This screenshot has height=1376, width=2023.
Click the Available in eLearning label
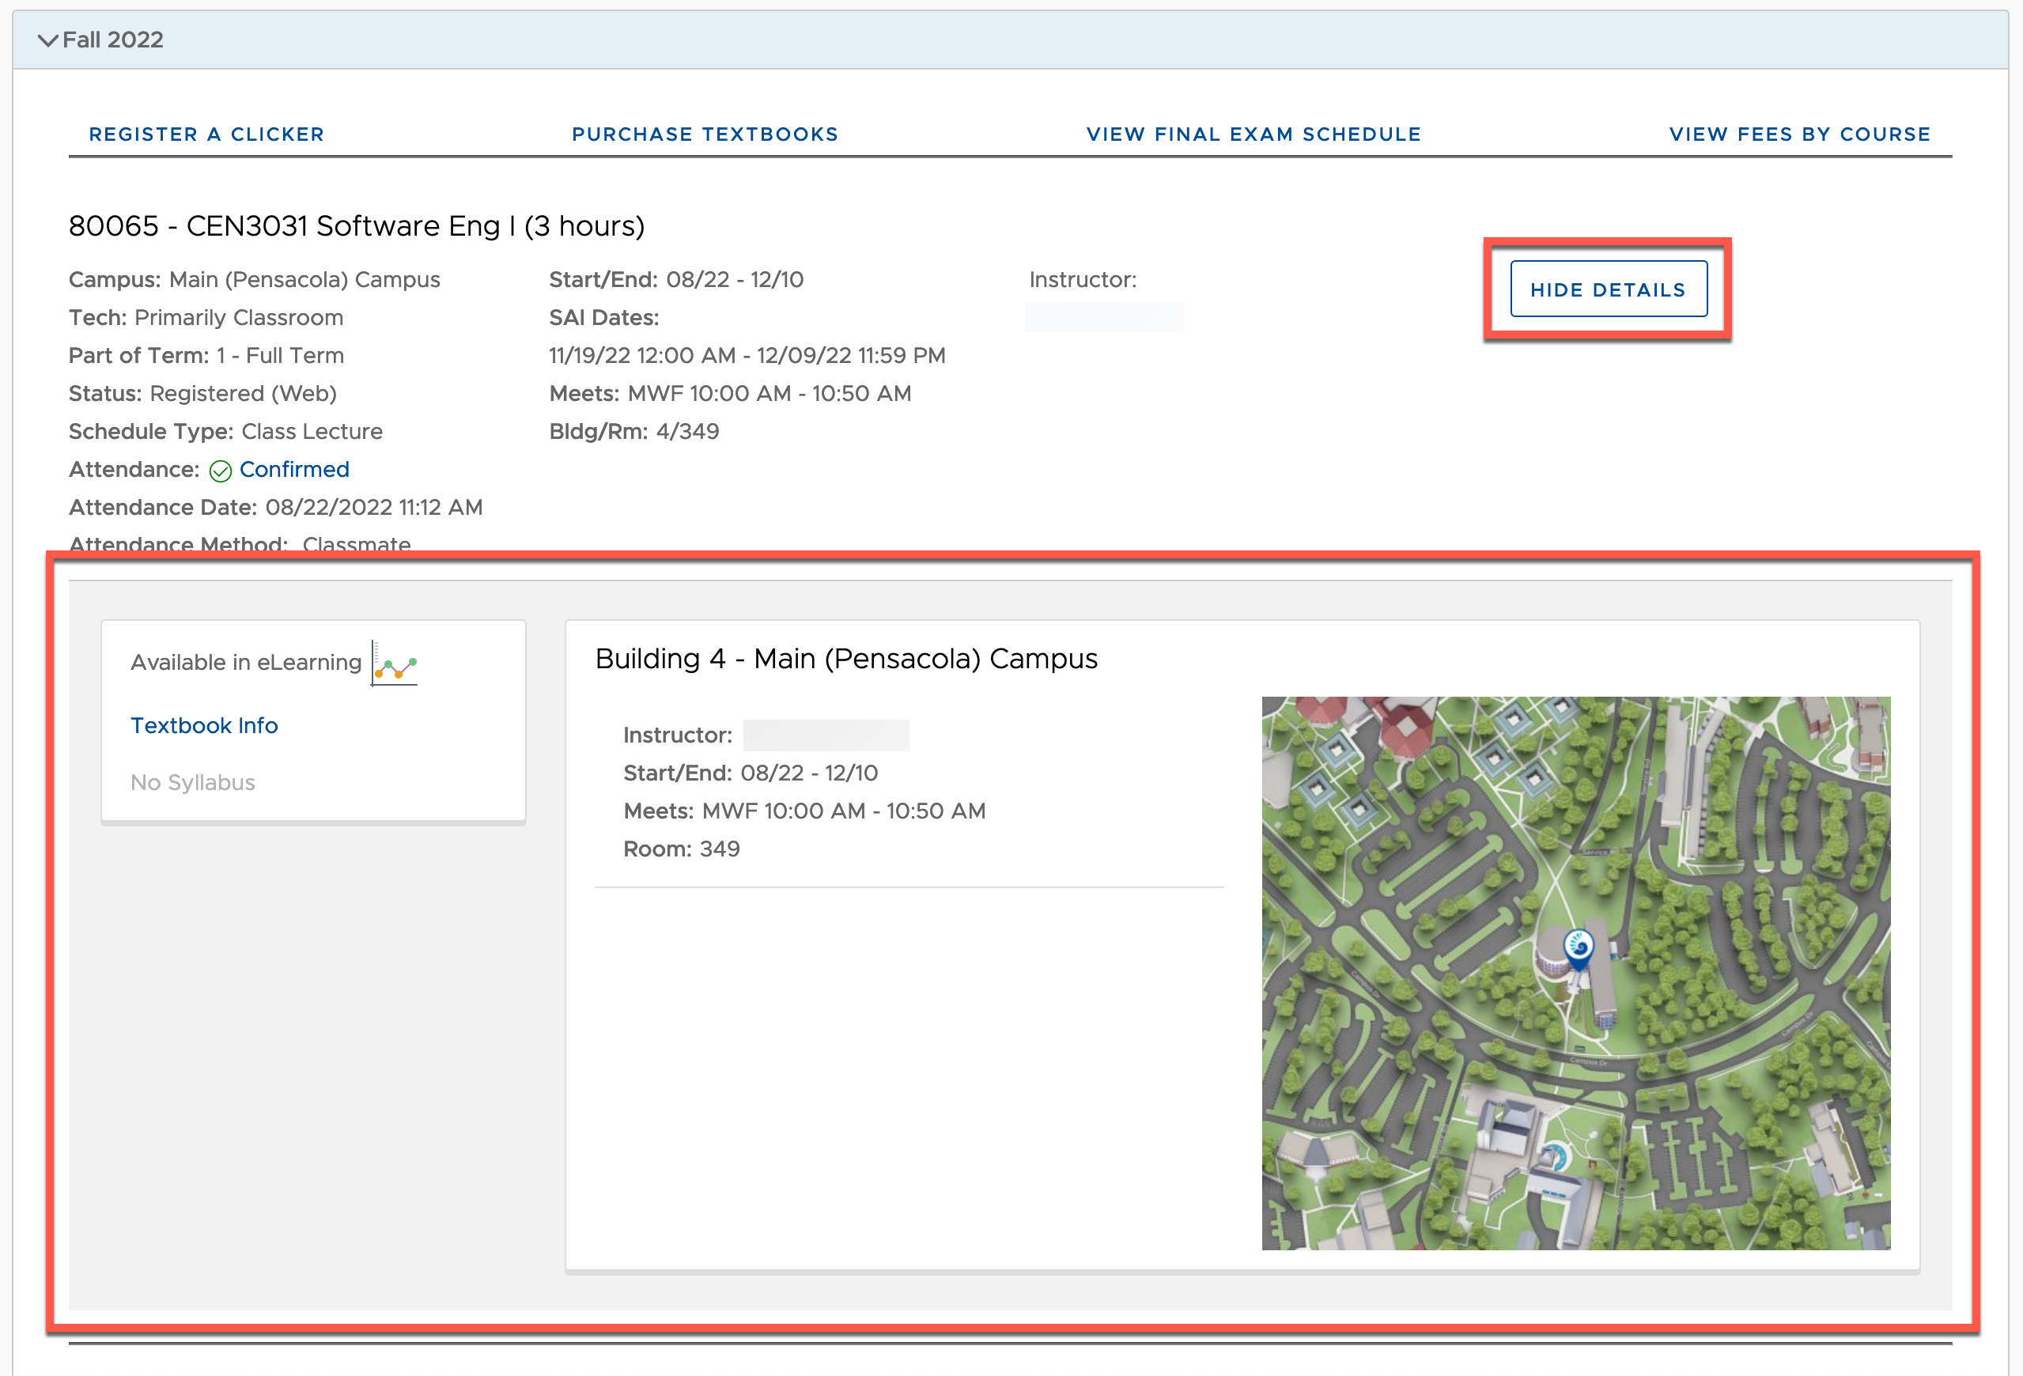pyautogui.click(x=245, y=663)
